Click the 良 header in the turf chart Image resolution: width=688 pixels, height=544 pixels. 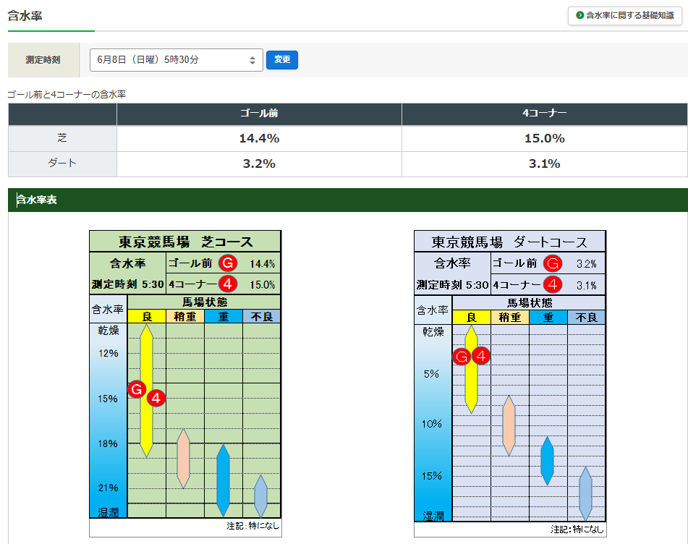[147, 316]
